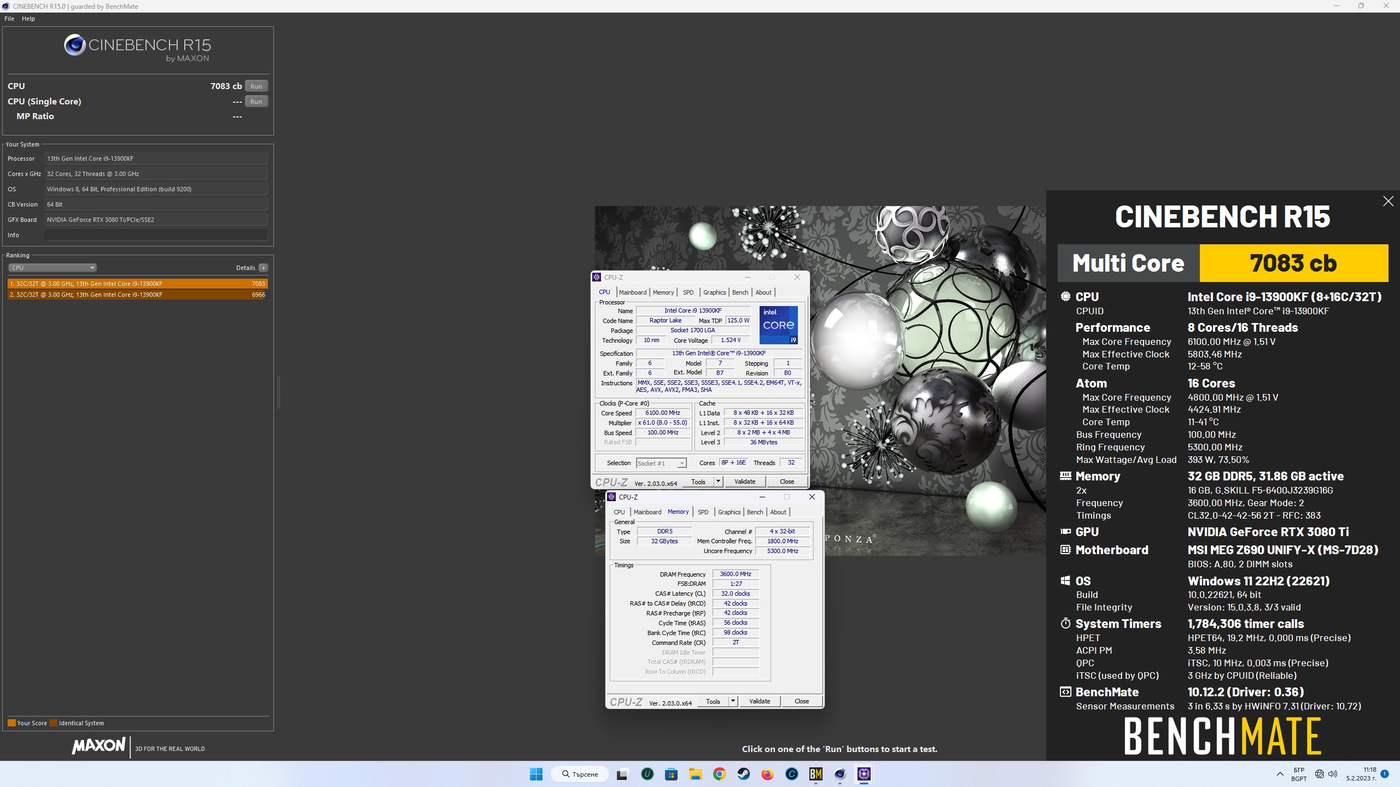Click Tools button in upper CPU-Z
Screen dimensions: 1400x787
click(698, 481)
